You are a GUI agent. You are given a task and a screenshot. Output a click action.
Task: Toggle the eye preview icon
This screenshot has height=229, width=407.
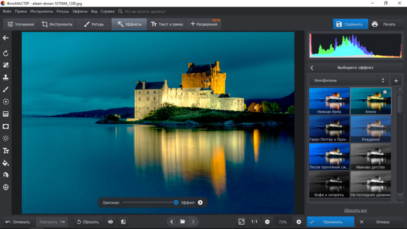111,222
